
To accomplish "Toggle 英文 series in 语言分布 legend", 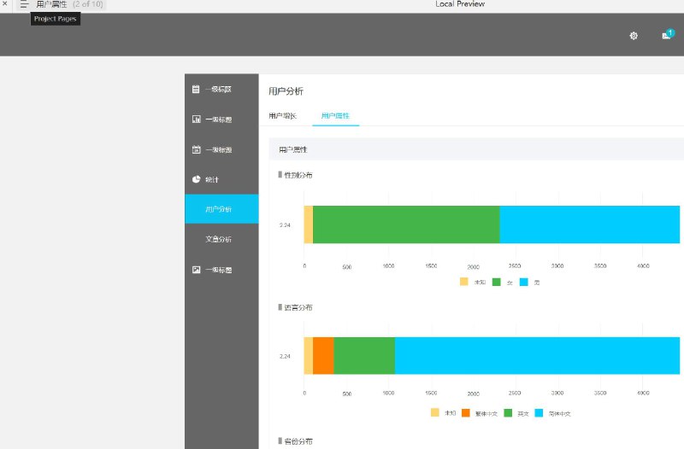I will point(516,413).
